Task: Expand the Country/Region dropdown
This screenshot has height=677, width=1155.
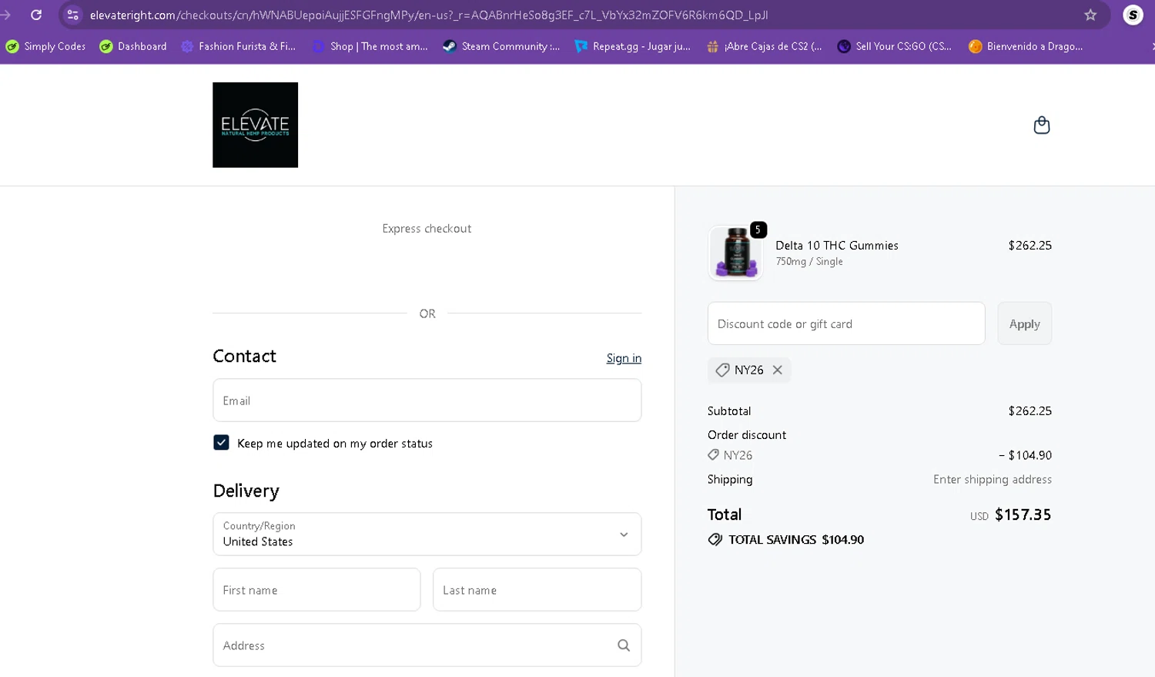Action: click(427, 534)
